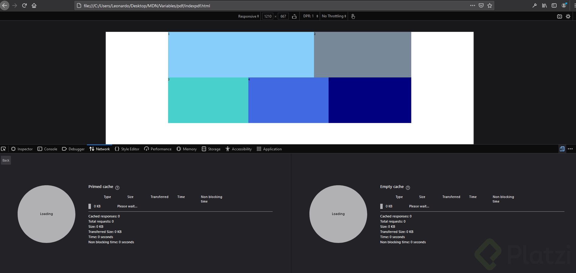Click Primed cache Type column header
This screenshot has width=576, height=273.
tap(107, 197)
